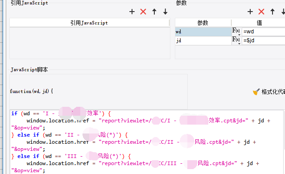This screenshot has height=174, width=285.
Task: Edit the =wd value field
Action: pos(264,32)
